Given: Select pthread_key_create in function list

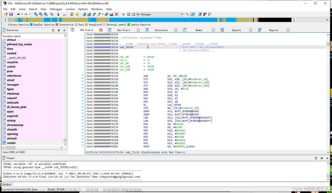Looking at the screenshot, I should coord(19,44).
